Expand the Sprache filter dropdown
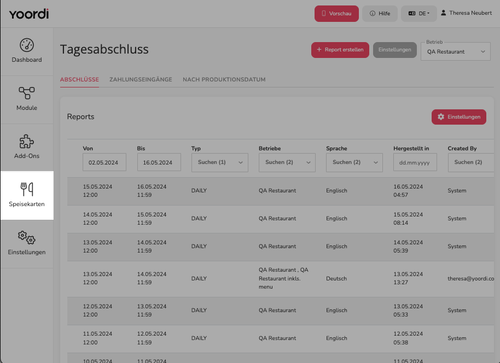 coord(354,162)
